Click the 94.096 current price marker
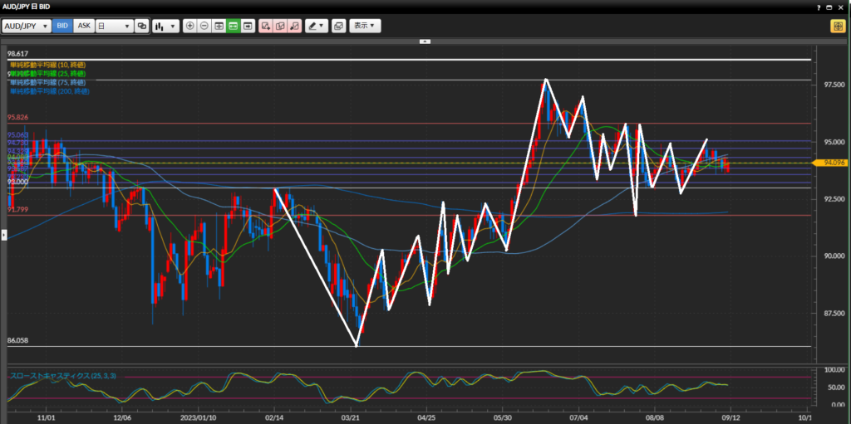The width and height of the screenshot is (851, 424). click(x=834, y=163)
